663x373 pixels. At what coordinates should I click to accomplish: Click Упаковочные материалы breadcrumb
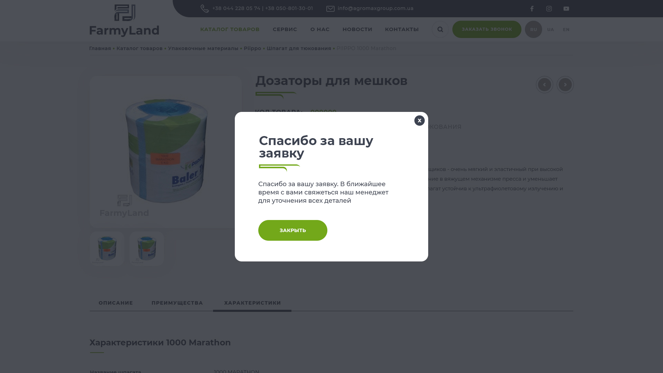pos(203,48)
